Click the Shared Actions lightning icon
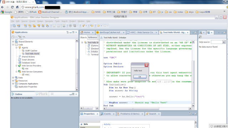228x128 pixels. (x=20, y=56)
